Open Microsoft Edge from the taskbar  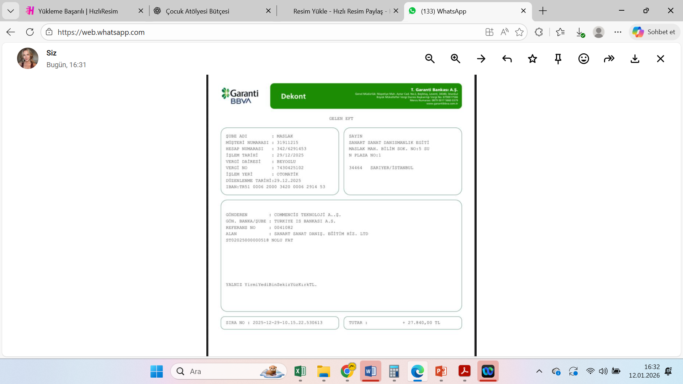[418, 372]
